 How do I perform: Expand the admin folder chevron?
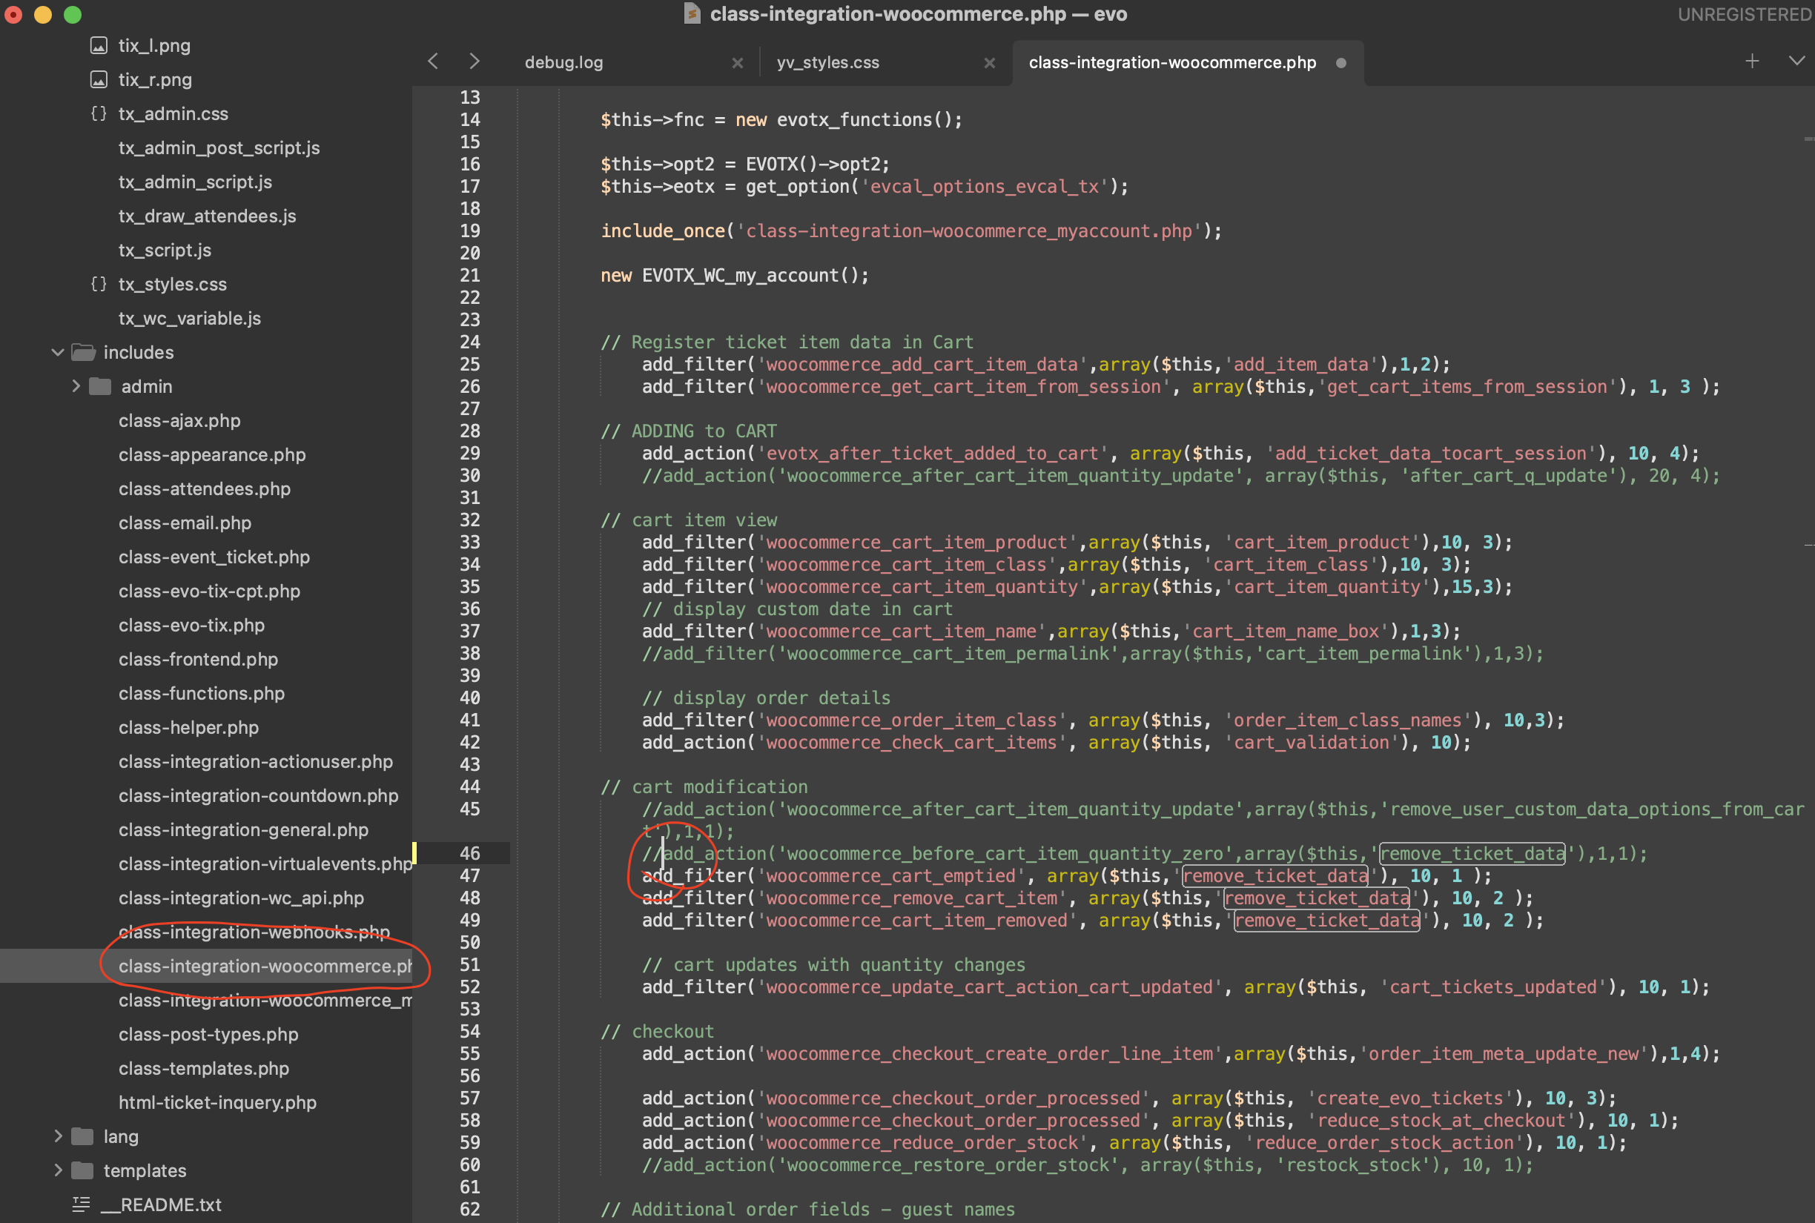click(76, 386)
